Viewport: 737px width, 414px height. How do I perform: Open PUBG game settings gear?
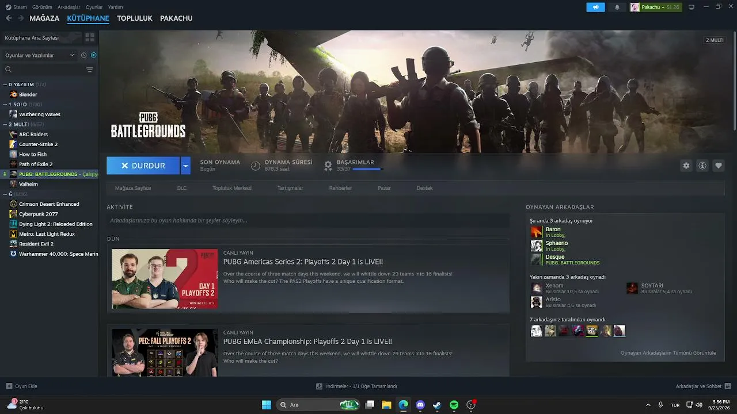click(x=686, y=166)
